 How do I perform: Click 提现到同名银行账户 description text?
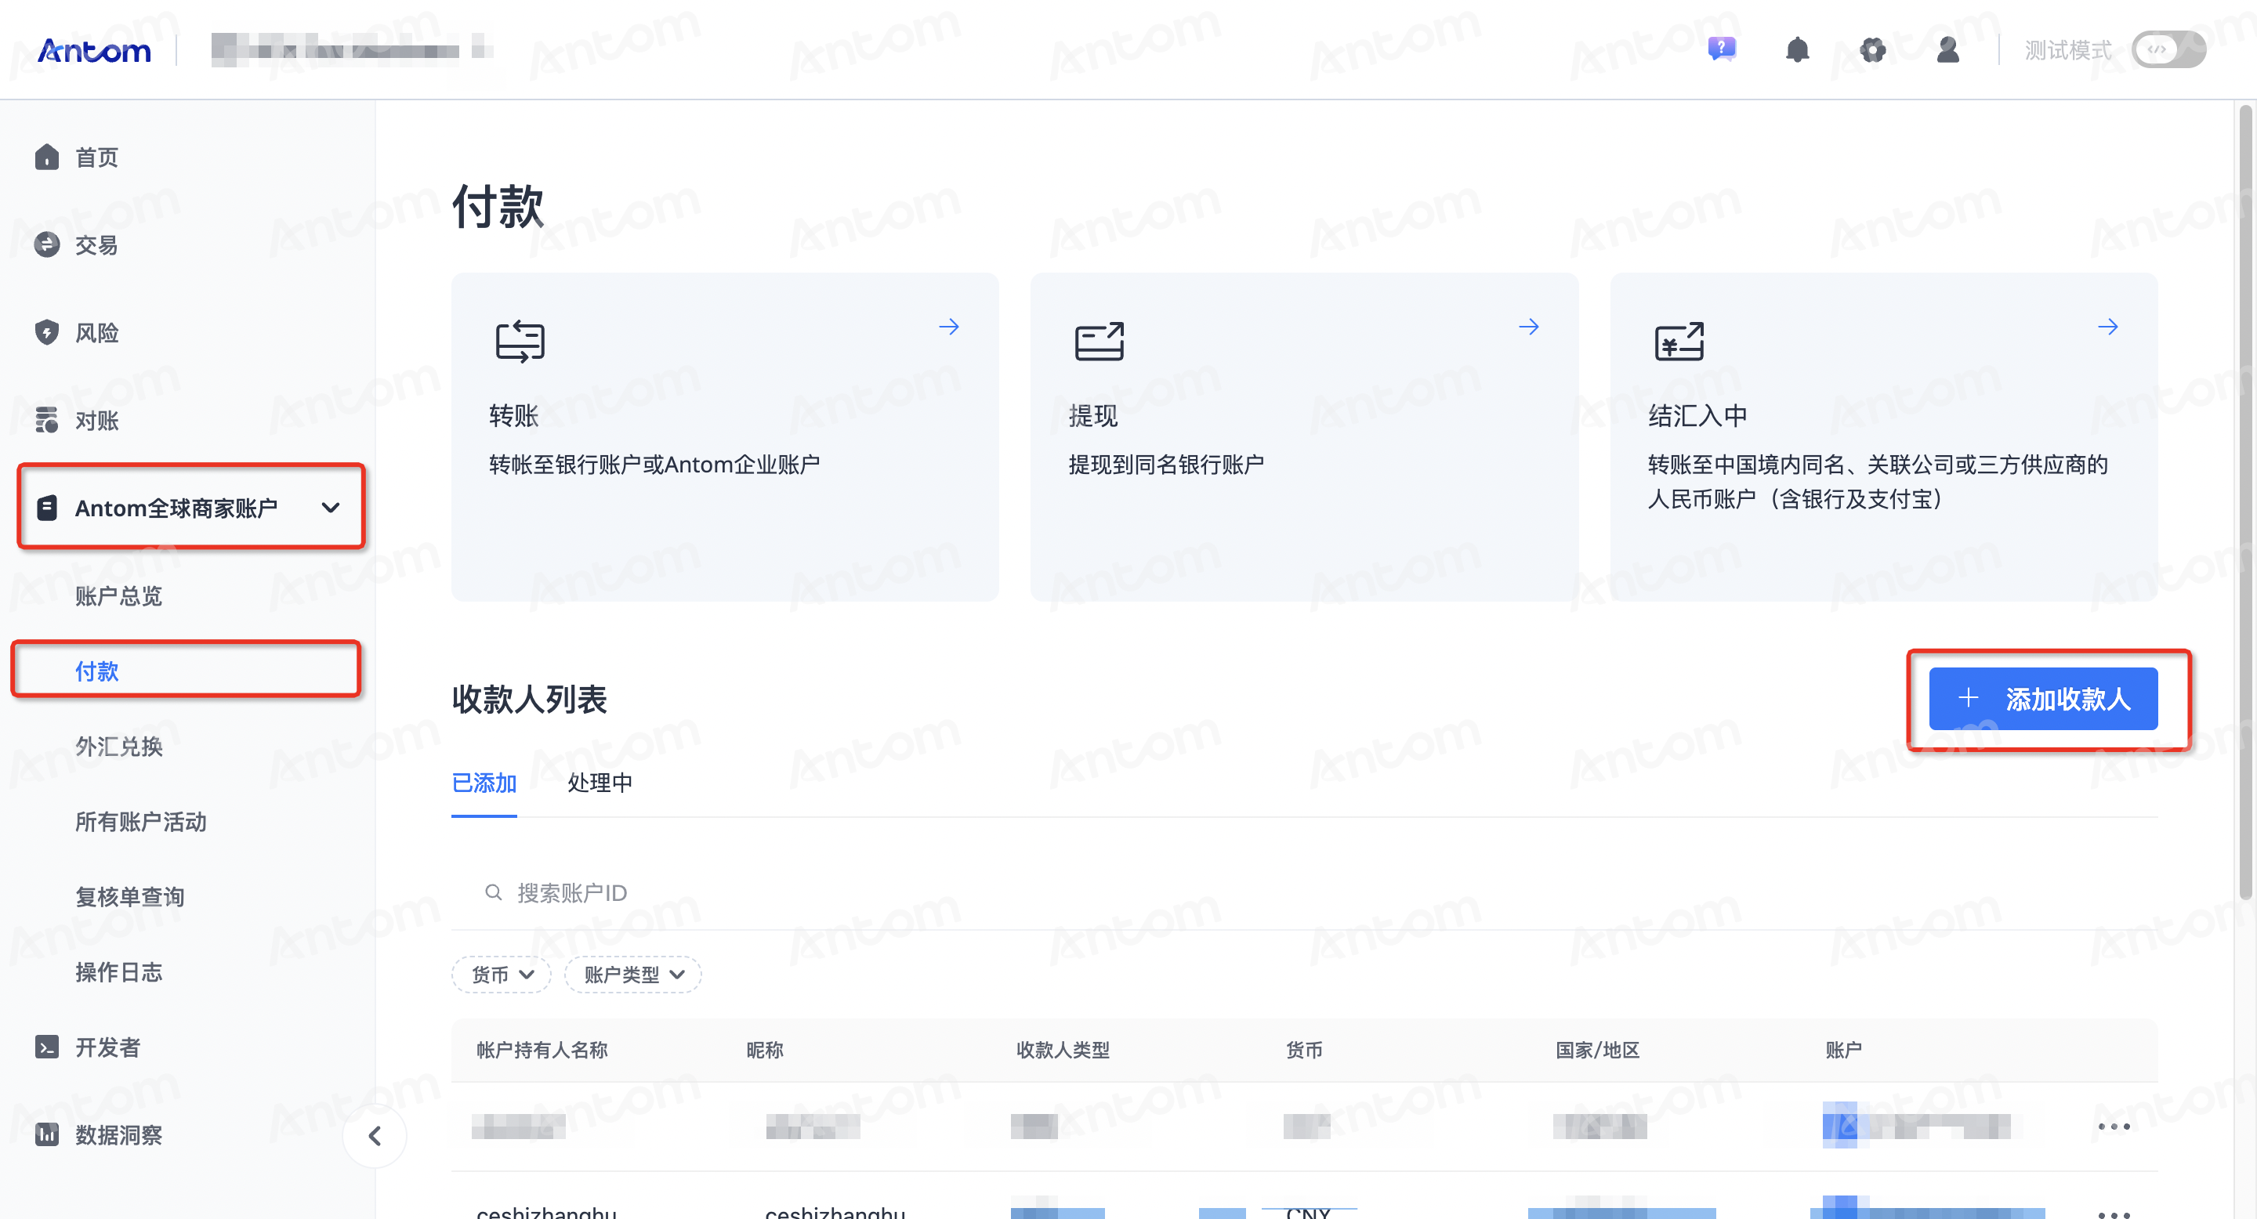(x=1166, y=465)
